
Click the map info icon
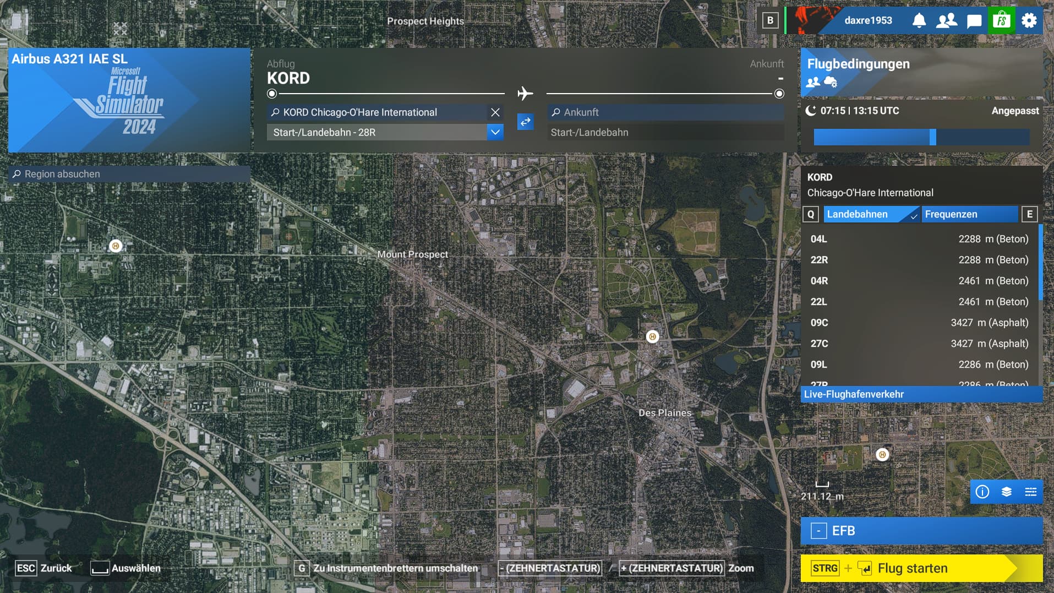click(x=982, y=492)
